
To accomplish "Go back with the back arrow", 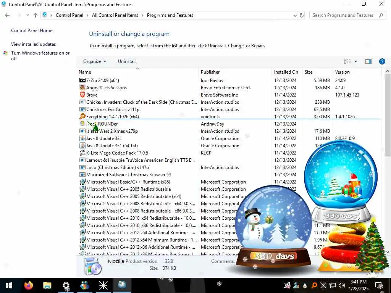I will coord(7,15).
